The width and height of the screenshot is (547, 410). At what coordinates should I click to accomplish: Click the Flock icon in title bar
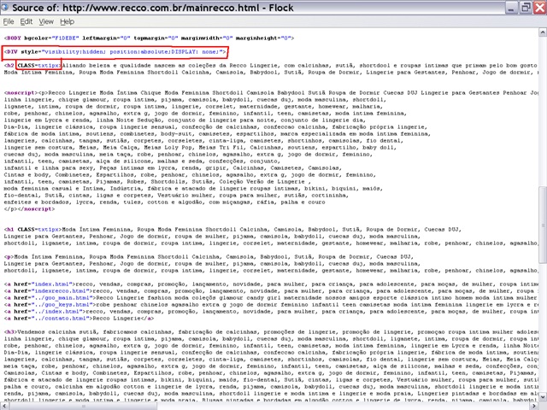5,7
